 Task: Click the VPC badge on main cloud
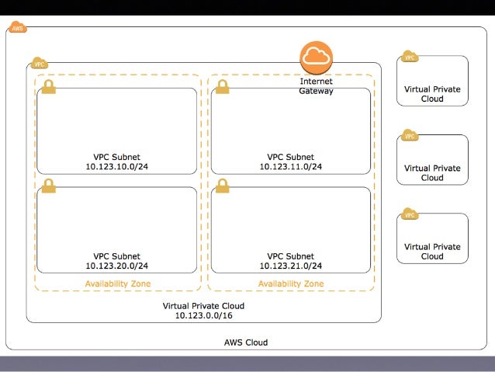tap(40, 63)
